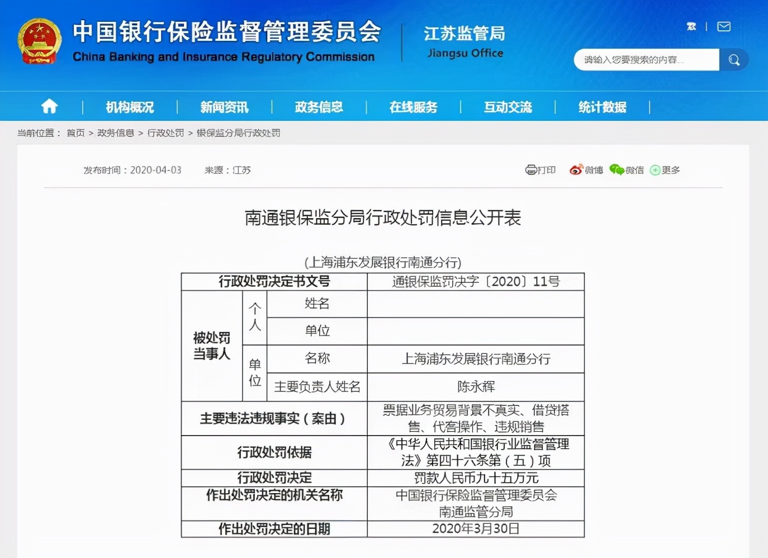Viewport: 768px width, 558px height.
Task: Share via the WeChat icon
Action: tap(617, 170)
